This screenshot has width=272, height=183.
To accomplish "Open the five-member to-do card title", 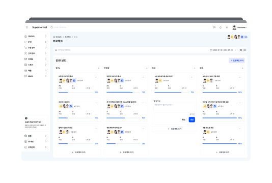I will [x=66, y=76].
